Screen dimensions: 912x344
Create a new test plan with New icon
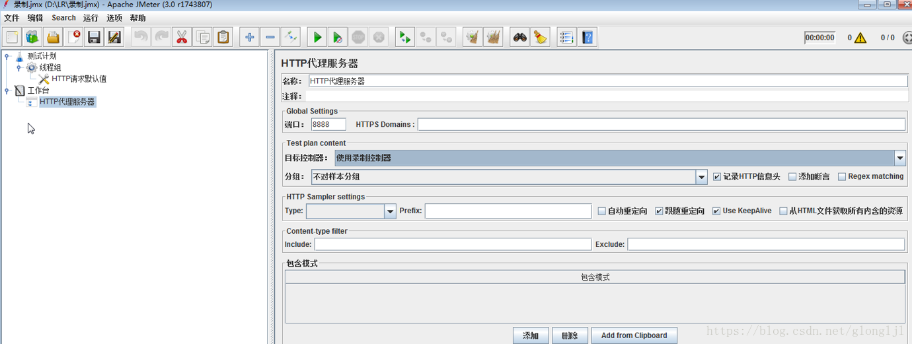12,37
